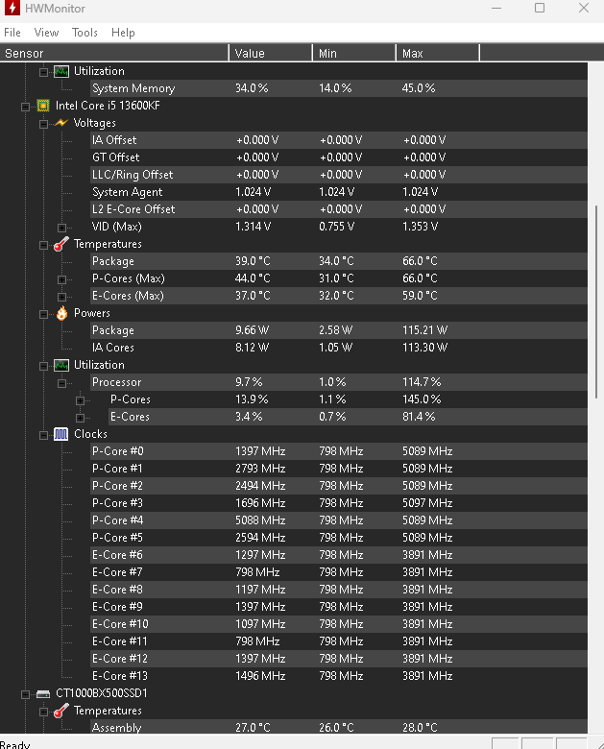Collapse the SSD Temperatures section
Image resolution: width=604 pixels, height=749 pixels.
(x=43, y=713)
